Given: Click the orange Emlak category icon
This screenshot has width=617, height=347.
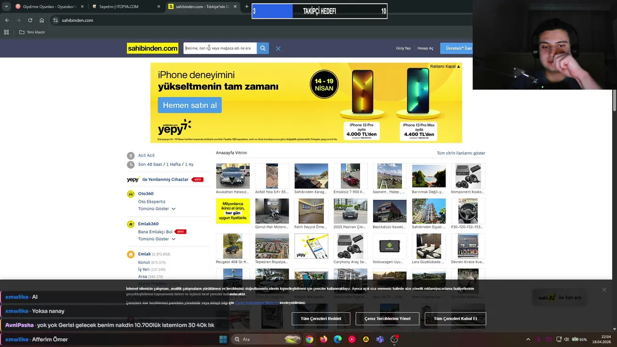Looking at the screenshot, I should tap(131, 254).
